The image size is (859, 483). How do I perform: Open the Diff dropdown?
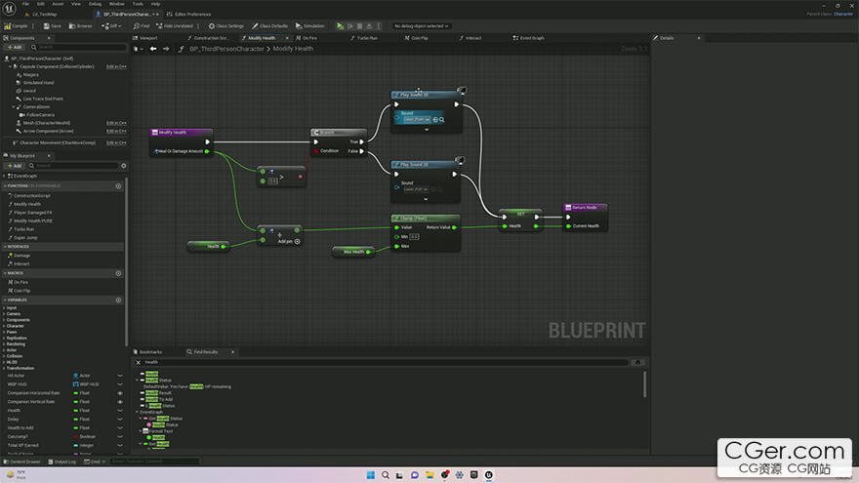pos(110,25)
